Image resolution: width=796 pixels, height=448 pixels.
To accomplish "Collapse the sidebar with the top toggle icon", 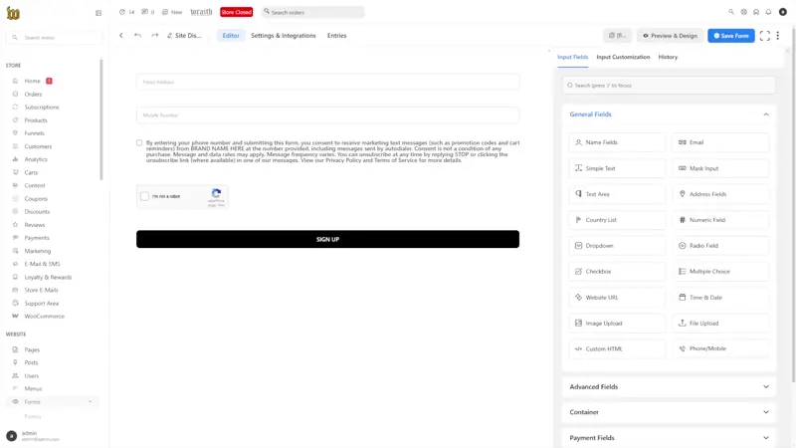I will [98, 13].
